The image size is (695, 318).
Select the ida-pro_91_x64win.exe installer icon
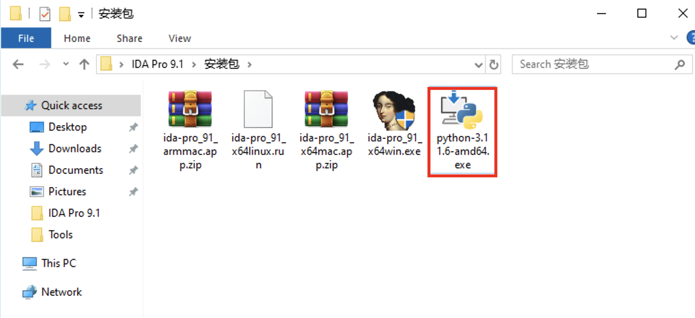(394, 110)
